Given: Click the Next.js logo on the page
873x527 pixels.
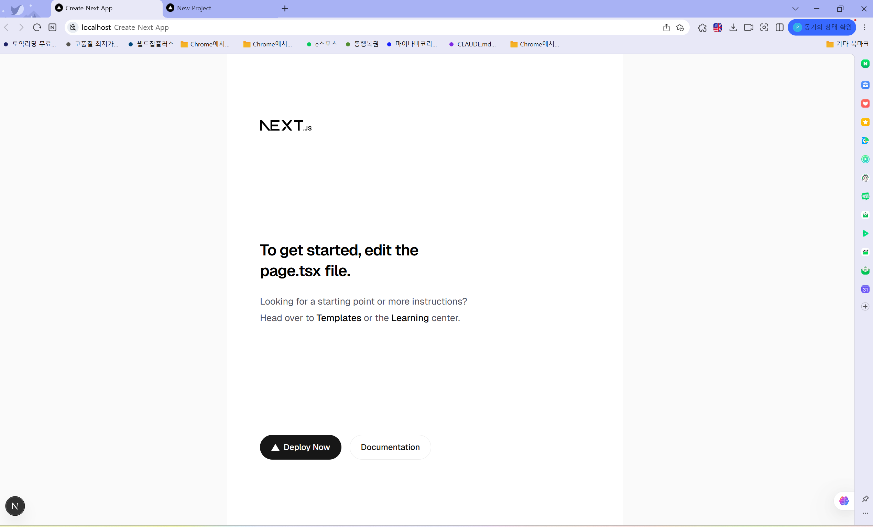Looking at the screenshot, I should click(x=286, y=126).
